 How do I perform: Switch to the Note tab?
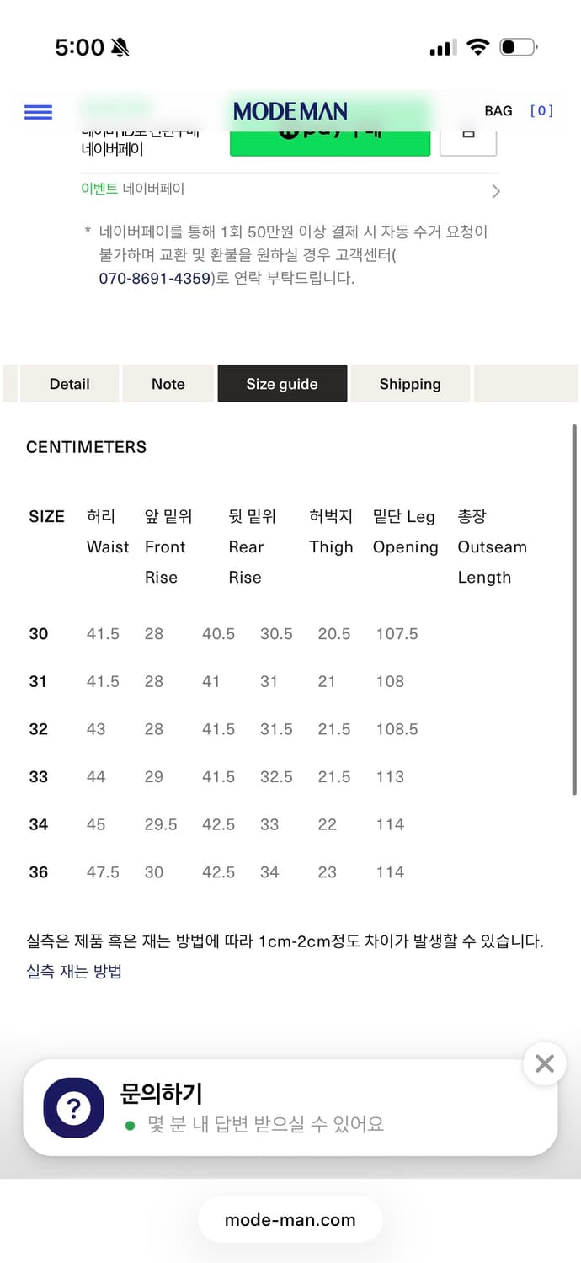pos(168,384)
